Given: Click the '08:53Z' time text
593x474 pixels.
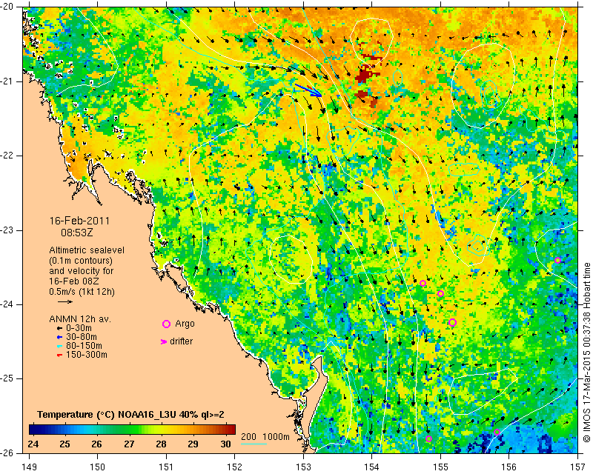Looking at the screenshot, I should [x=77, y=233].
